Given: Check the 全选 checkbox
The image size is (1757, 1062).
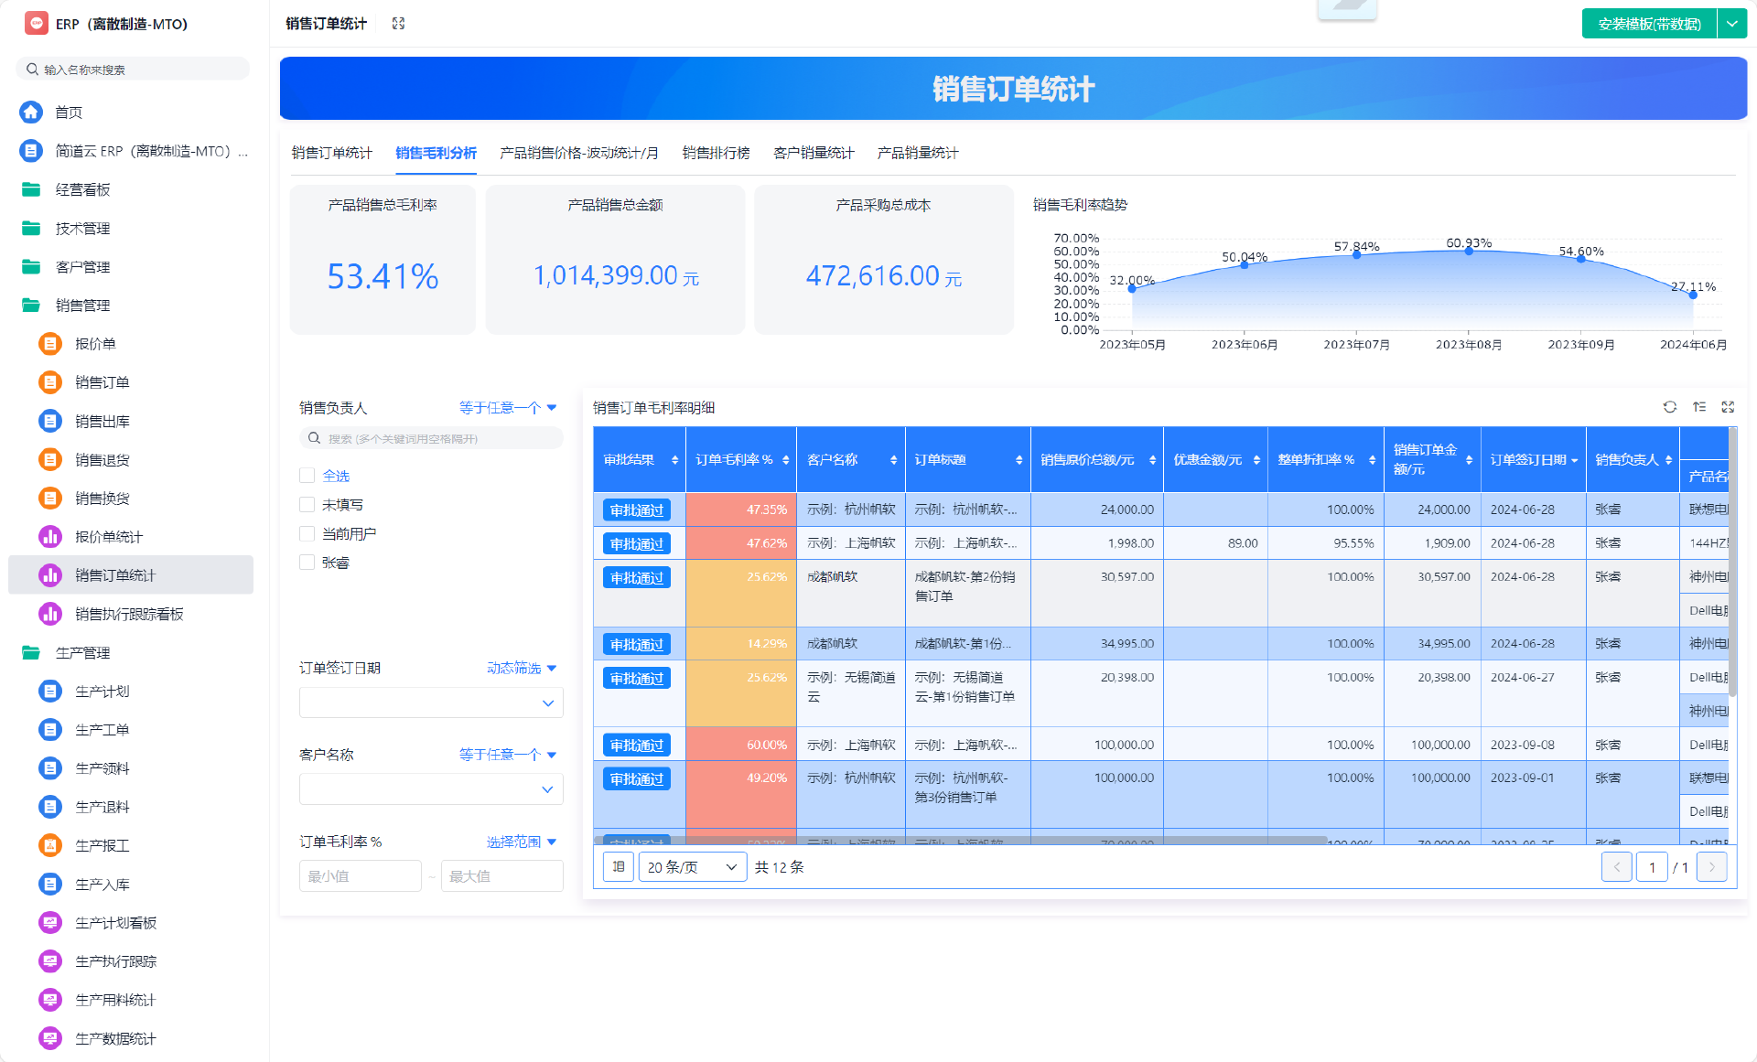Looking at the screenshot, I should [307, 476].
